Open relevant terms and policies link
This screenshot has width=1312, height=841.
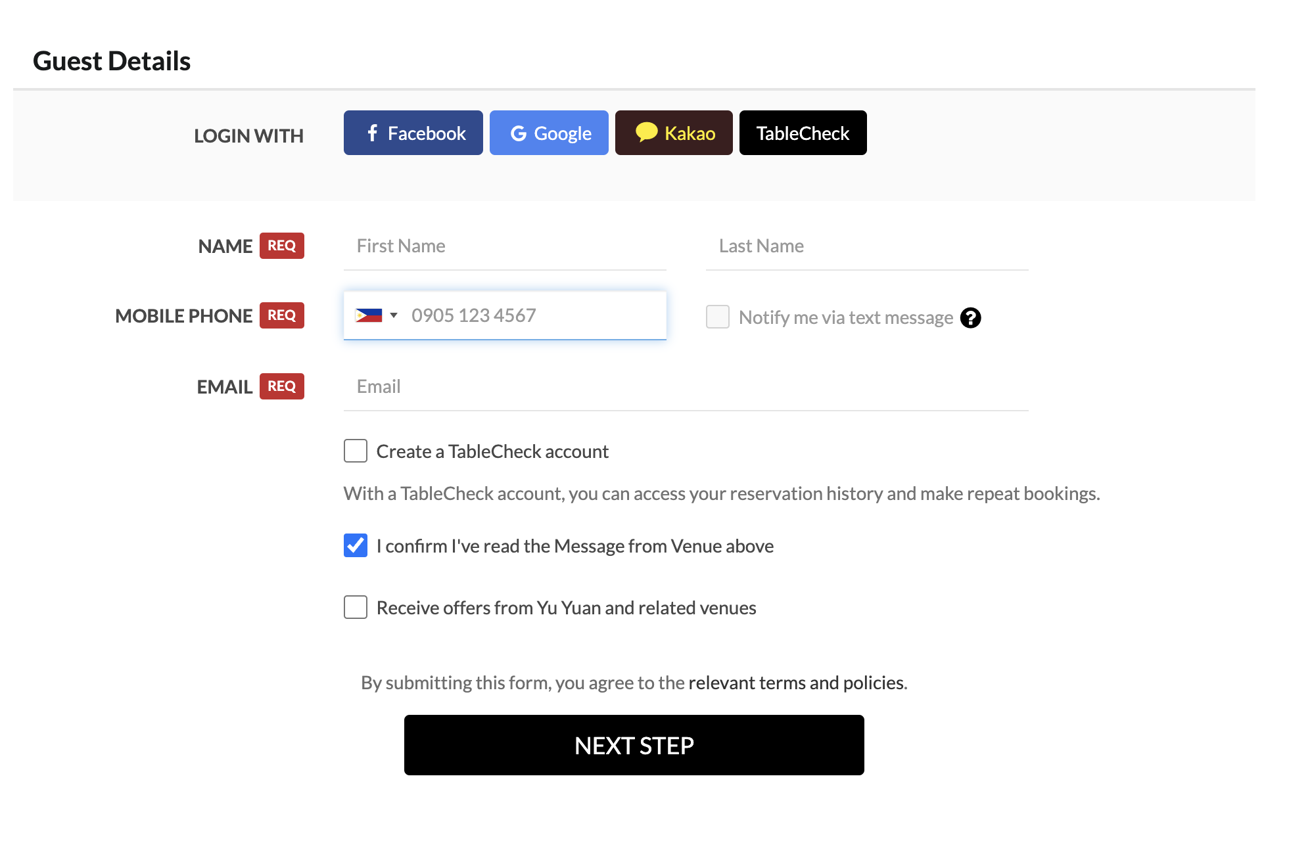coord(797,683)
